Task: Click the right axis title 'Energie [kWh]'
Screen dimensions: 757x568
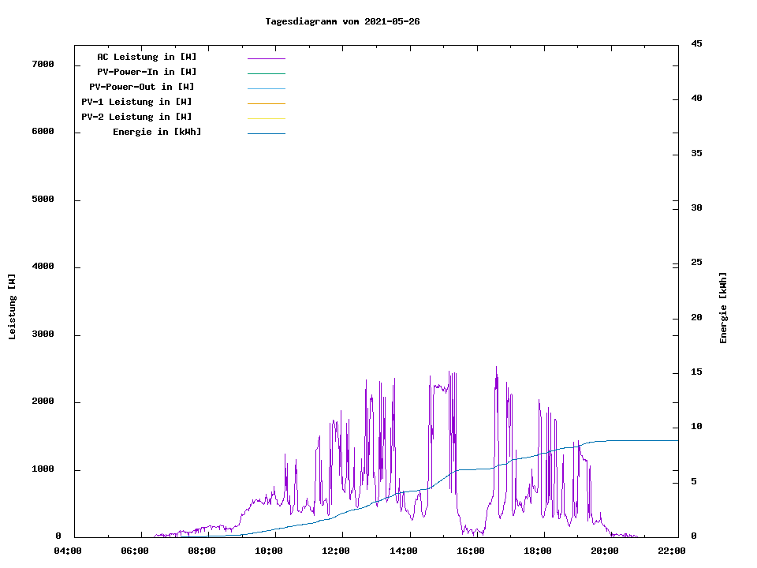Action: click(724, 308)
